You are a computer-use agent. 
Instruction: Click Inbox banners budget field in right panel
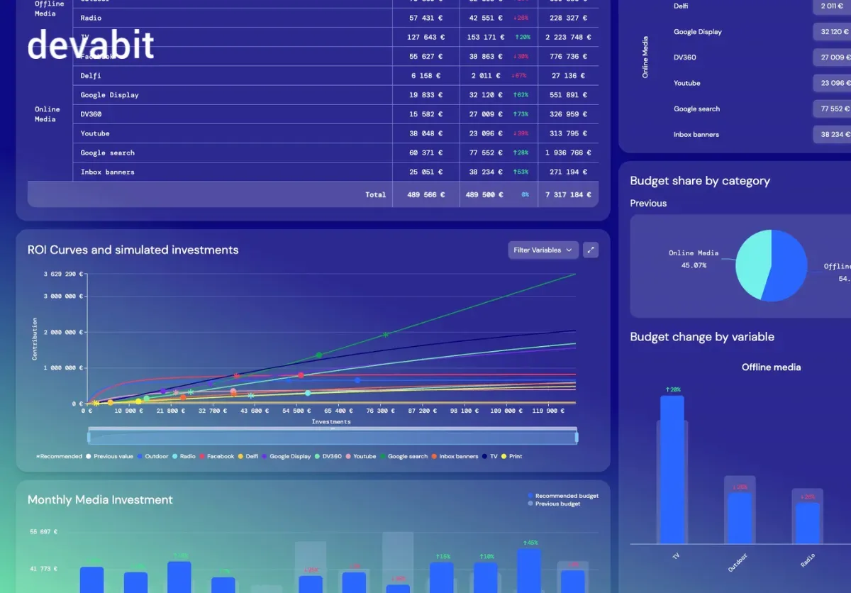(832, 134)
